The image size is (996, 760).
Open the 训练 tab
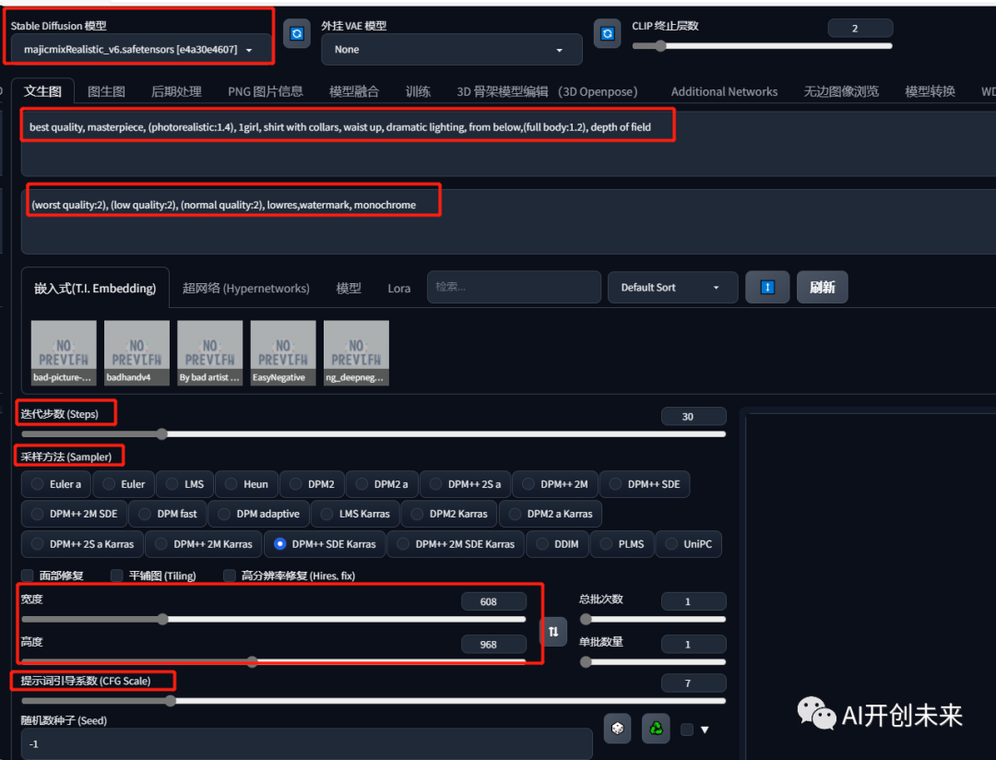click(418, 91)
